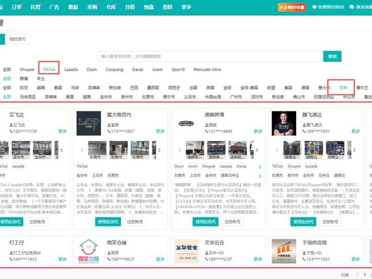
Task: Show next photos in 雷大炮货代 carousel
Action: coord(159,150)
